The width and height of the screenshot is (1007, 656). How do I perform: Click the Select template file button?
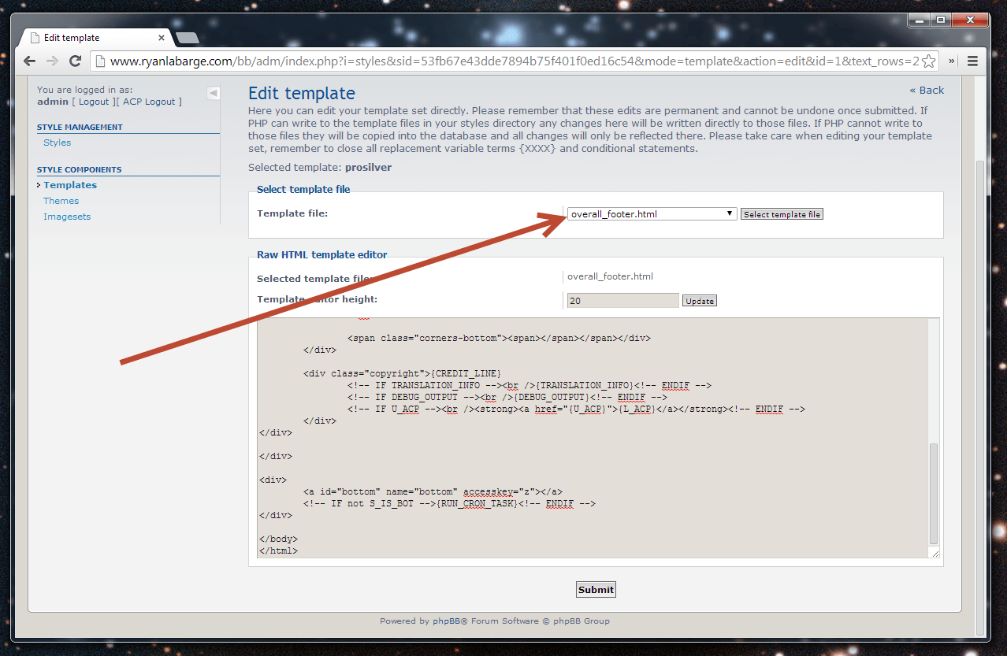[x=782, y=214]
